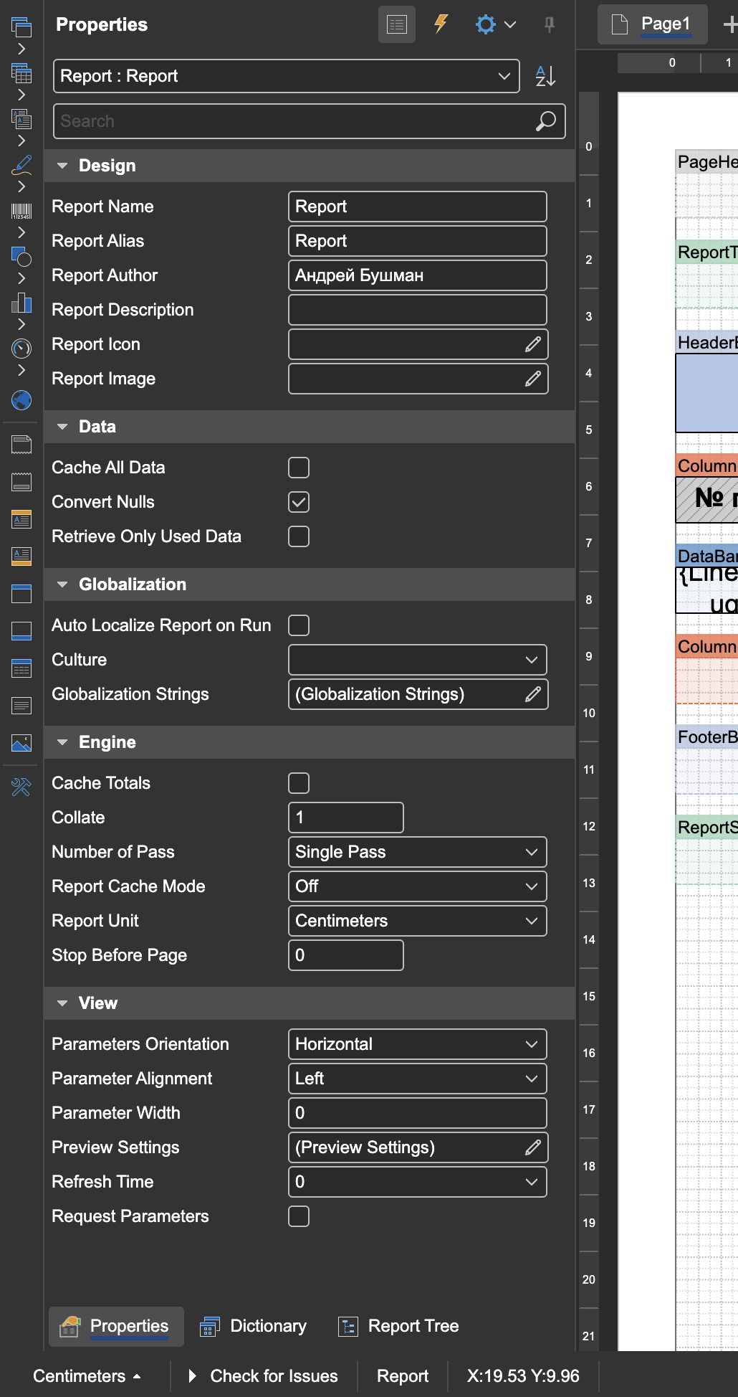738x1397 pixels.
Task: Open toolbox setup tools icon
Action: tap(21, 787)
